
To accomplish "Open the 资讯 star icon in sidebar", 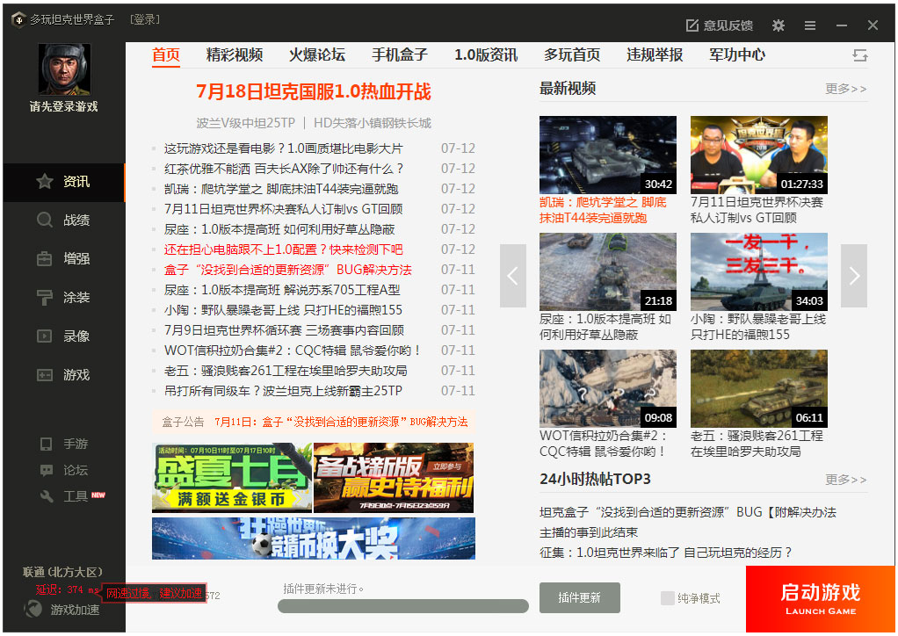I will coord(45,182).
